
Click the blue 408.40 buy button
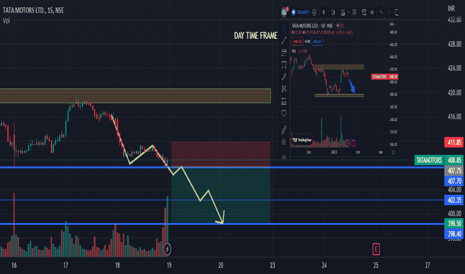click(x=317, y=41)
